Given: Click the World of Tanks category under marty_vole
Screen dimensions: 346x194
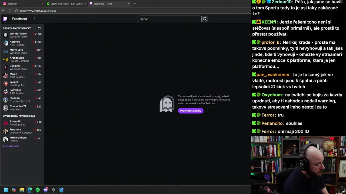Looking at the screenshot, I should (19, 53).
